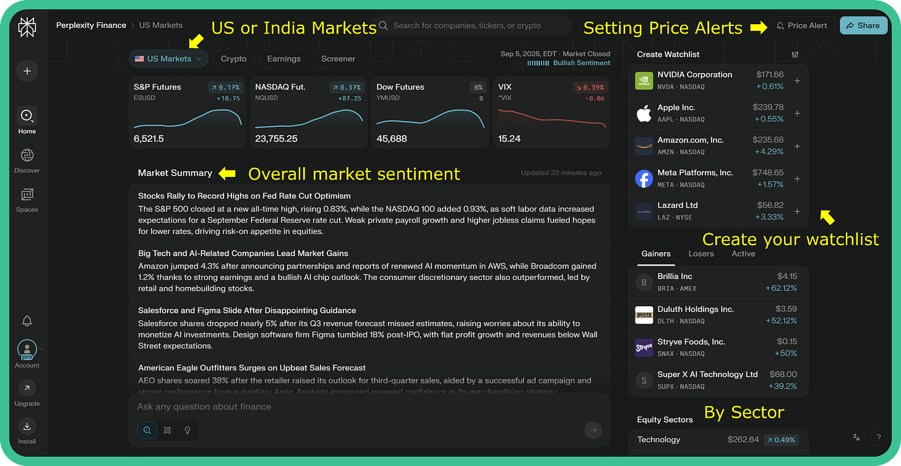The width and height of the screenshot is (901, 466).
Task: Open the Dow Futures chart card
Action: click(430, 112)
